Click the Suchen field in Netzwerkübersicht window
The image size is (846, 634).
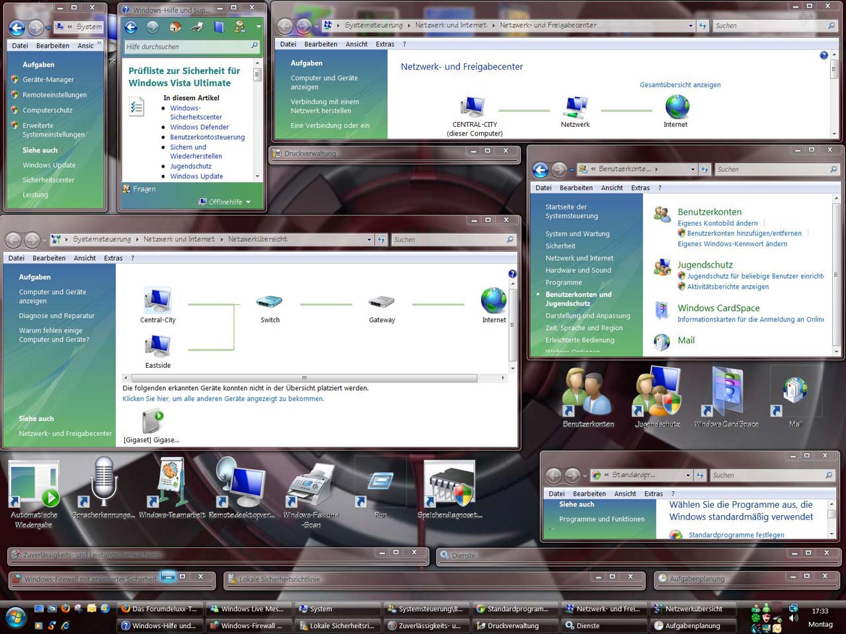453,240
